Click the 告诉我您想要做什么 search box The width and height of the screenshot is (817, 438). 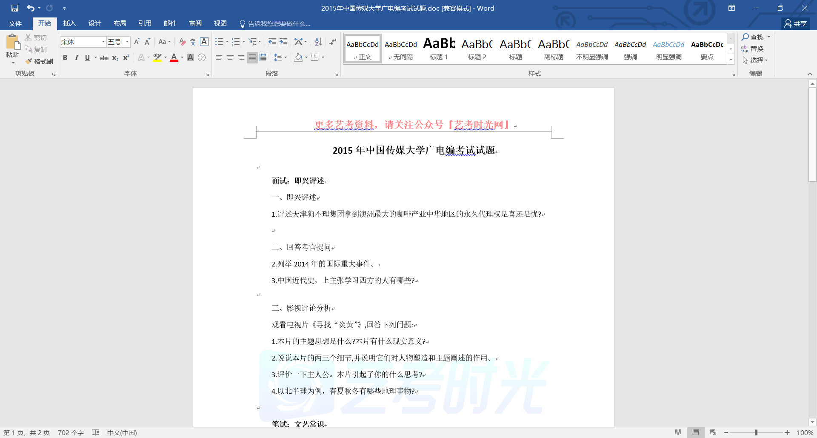coord(279,23)
